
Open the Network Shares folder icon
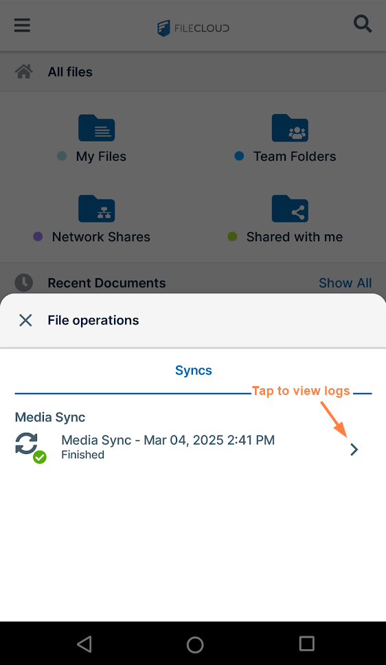click(97, 209)
